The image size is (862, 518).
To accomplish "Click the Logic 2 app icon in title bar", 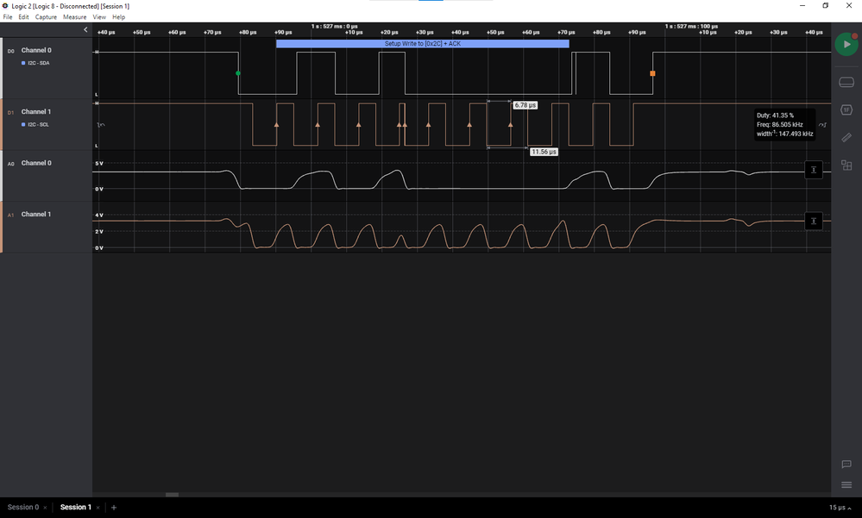I will point(5,5).
